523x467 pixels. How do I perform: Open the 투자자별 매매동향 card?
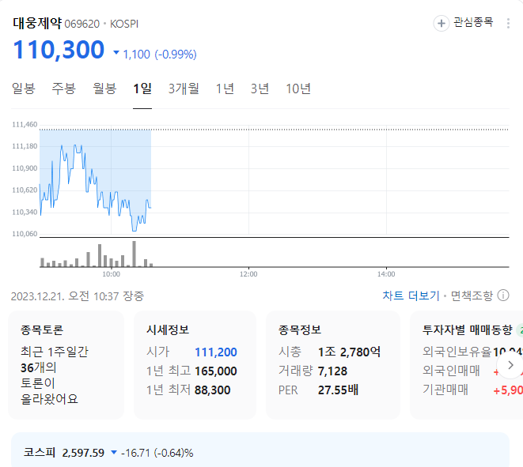pyautogui.click(x=466, y=365)
